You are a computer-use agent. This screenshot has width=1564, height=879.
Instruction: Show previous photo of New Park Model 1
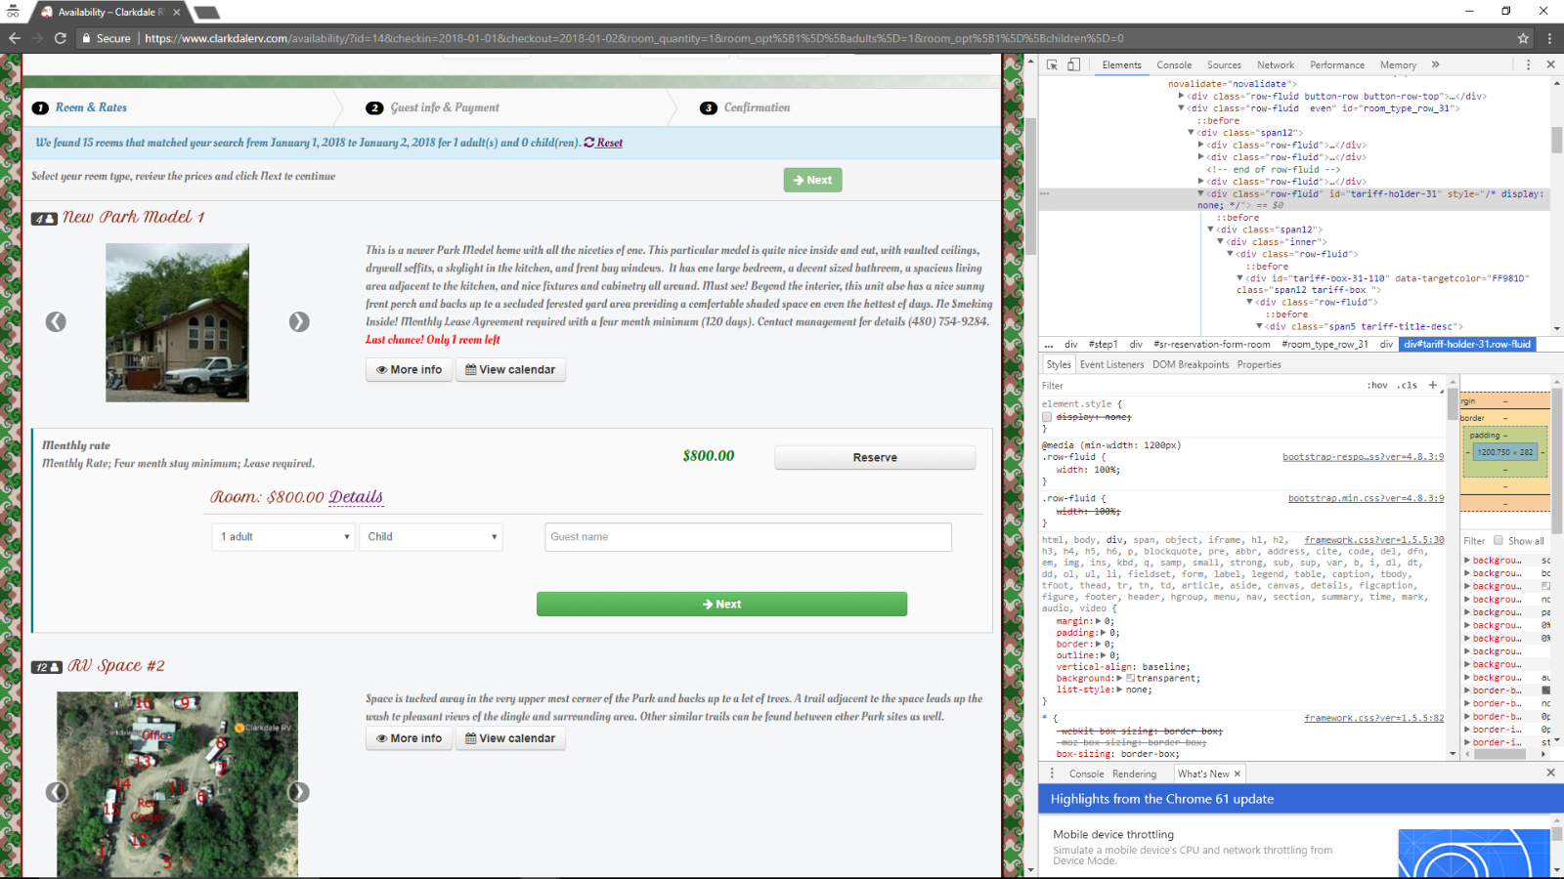tap(56, 321)
